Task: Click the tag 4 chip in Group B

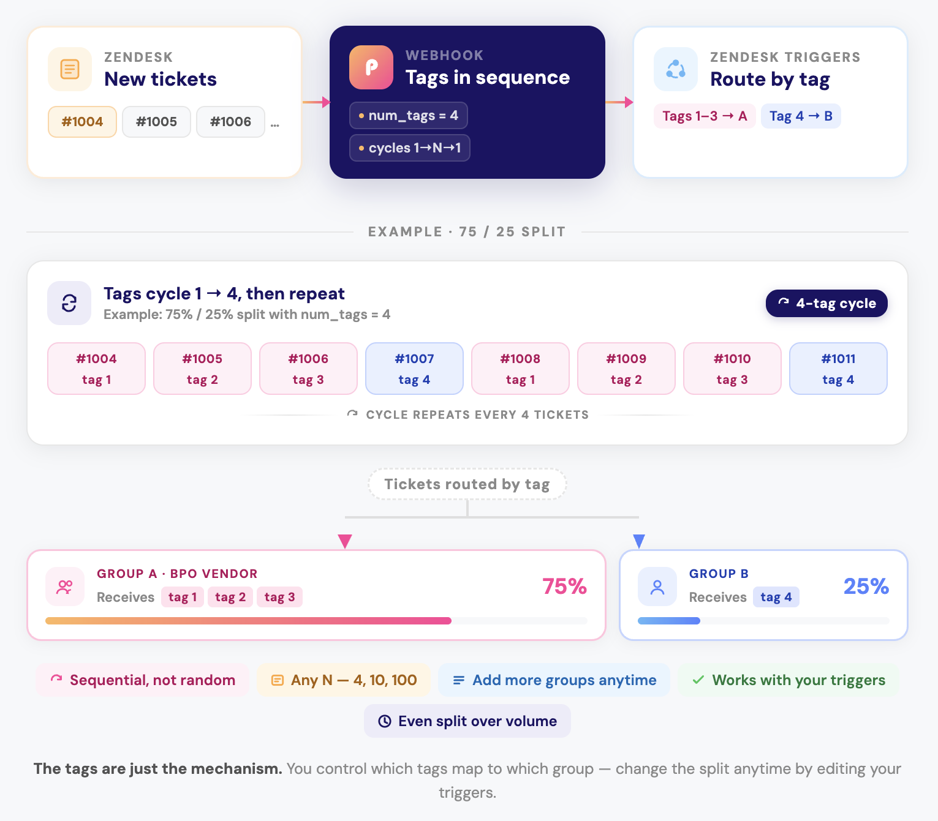Action: pos(776,597)
